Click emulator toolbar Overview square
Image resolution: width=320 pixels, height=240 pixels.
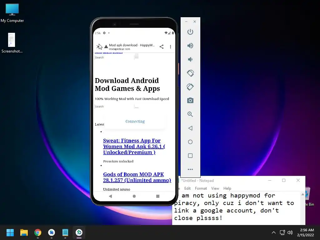tap(190, 156)
